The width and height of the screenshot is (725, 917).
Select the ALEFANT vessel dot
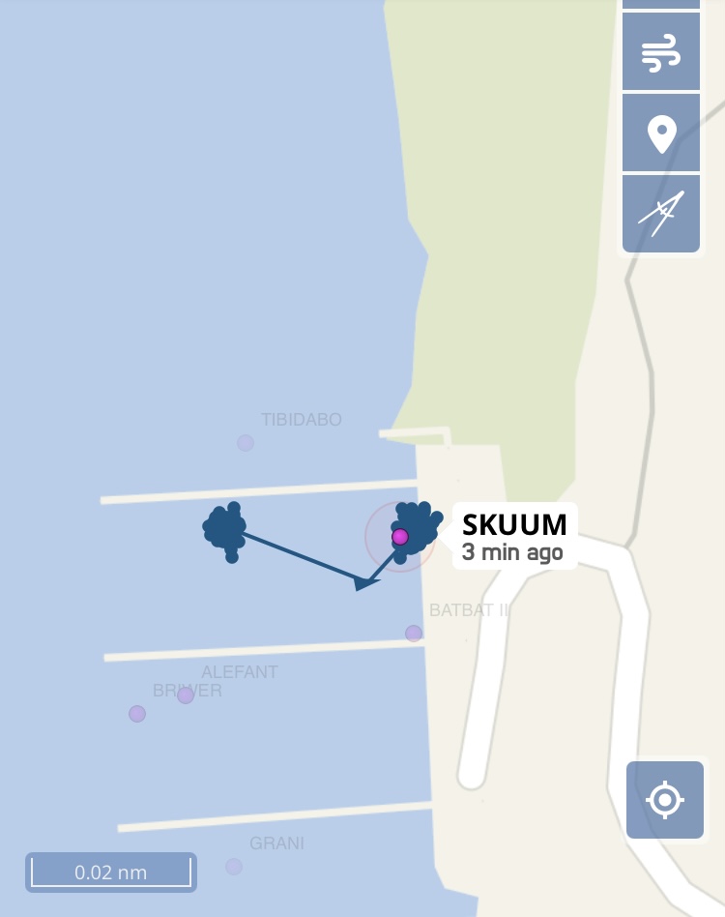pos(186,695)
